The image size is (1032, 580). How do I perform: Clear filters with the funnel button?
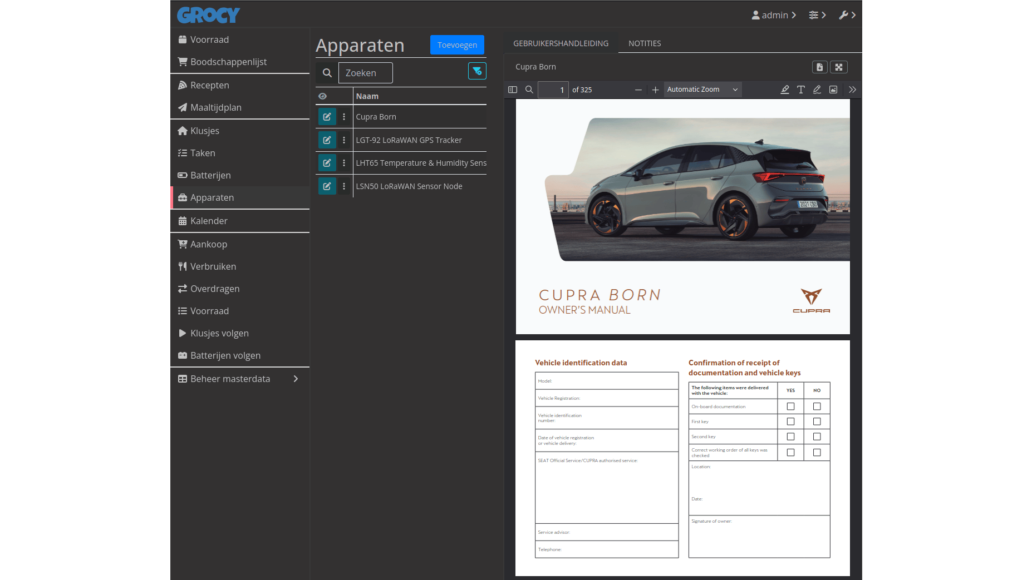tap(477, 71)
